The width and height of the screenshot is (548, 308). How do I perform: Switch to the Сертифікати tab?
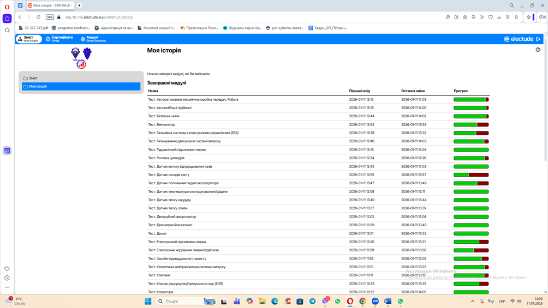tap(59, 39)
